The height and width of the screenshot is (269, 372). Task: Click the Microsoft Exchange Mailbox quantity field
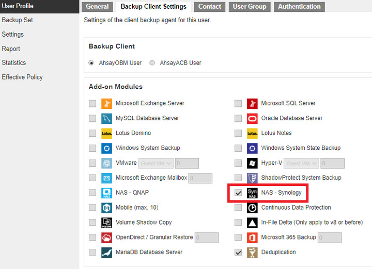coord(200,178)
